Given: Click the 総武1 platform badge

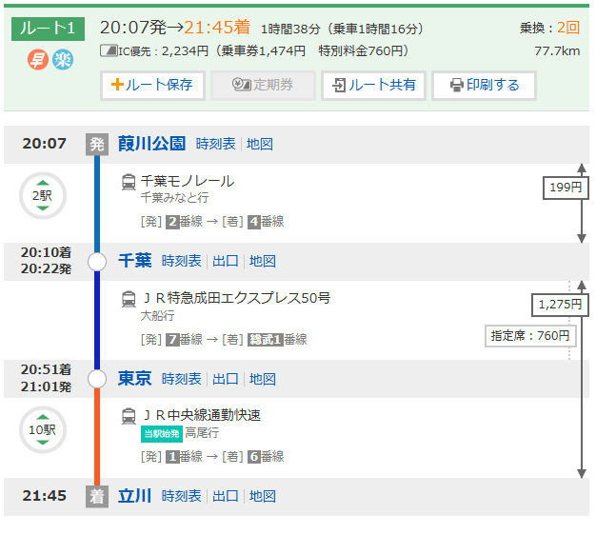Looking at the screenshot, I should [266, 340].
